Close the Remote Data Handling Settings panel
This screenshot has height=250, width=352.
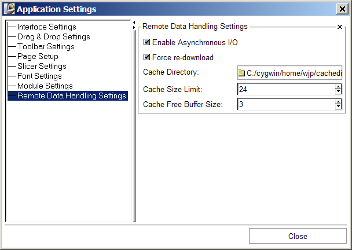340,27
